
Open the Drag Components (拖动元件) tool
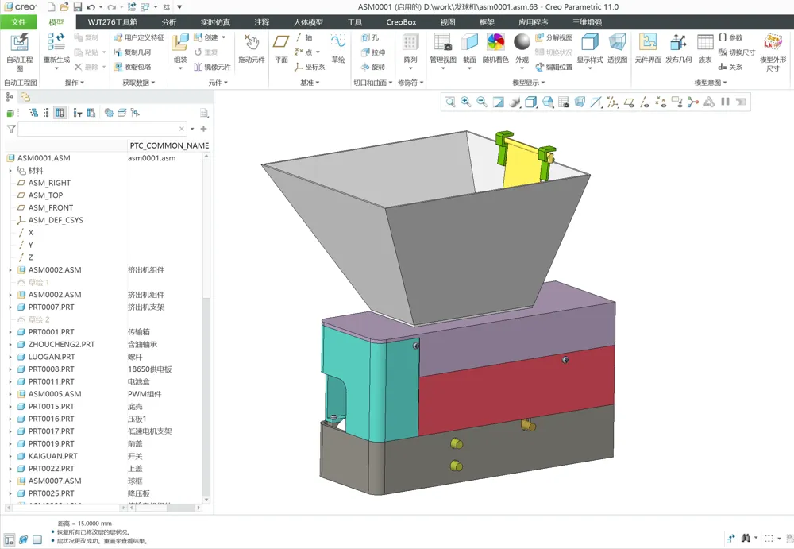[252, 42]
